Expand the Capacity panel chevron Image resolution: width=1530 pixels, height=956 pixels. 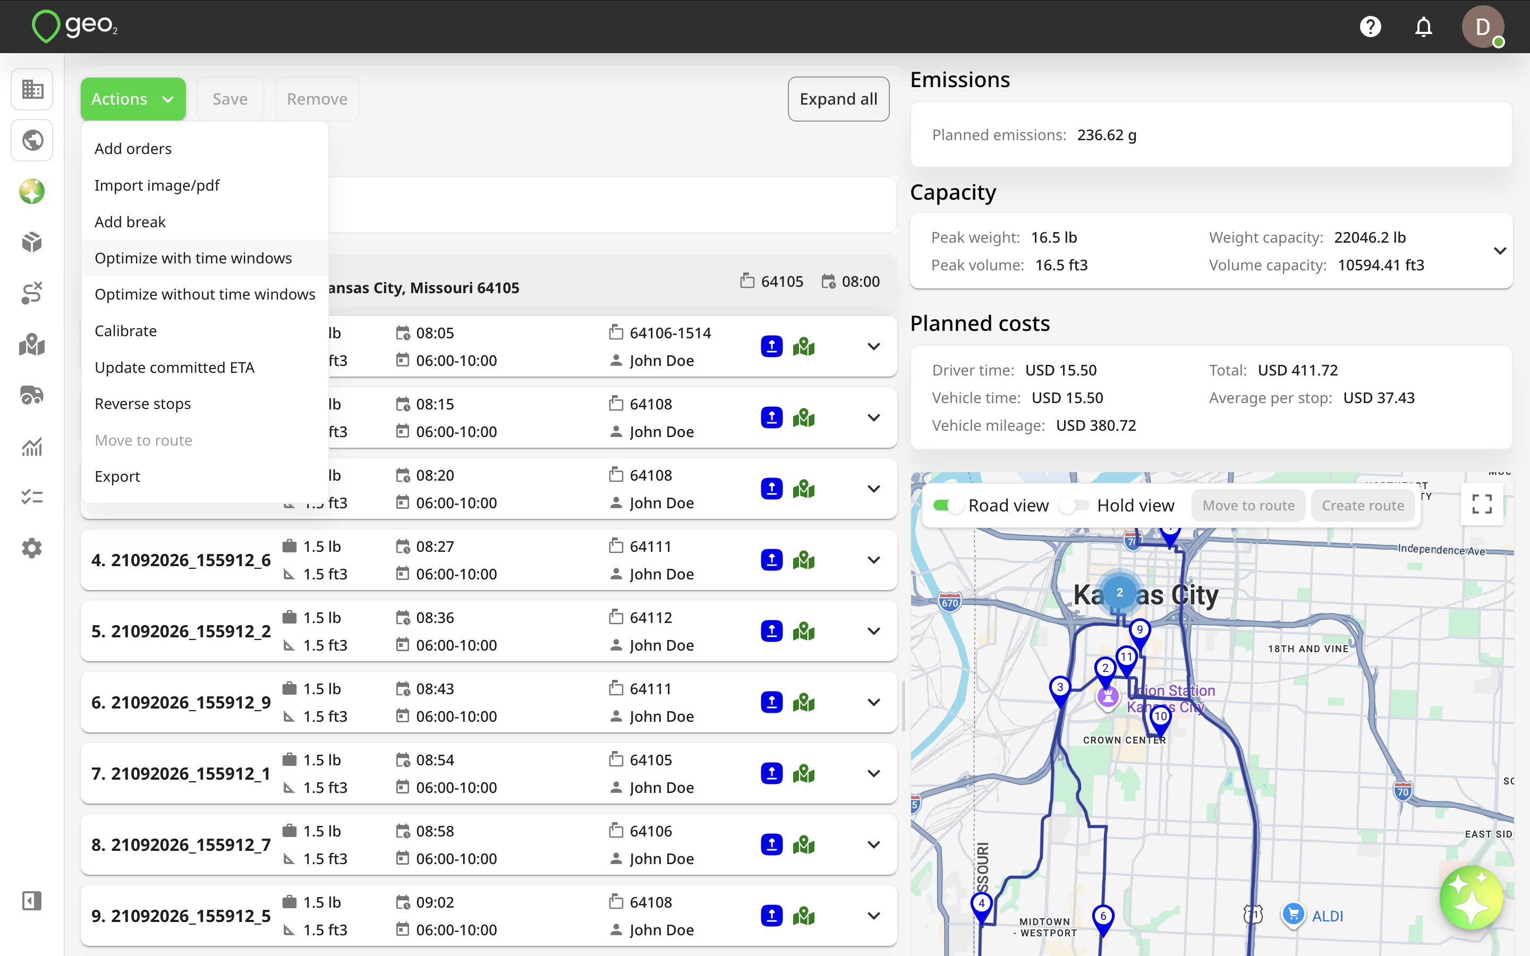point(1500,251)
